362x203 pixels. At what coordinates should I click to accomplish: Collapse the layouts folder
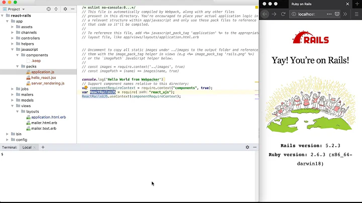(18, 112)
